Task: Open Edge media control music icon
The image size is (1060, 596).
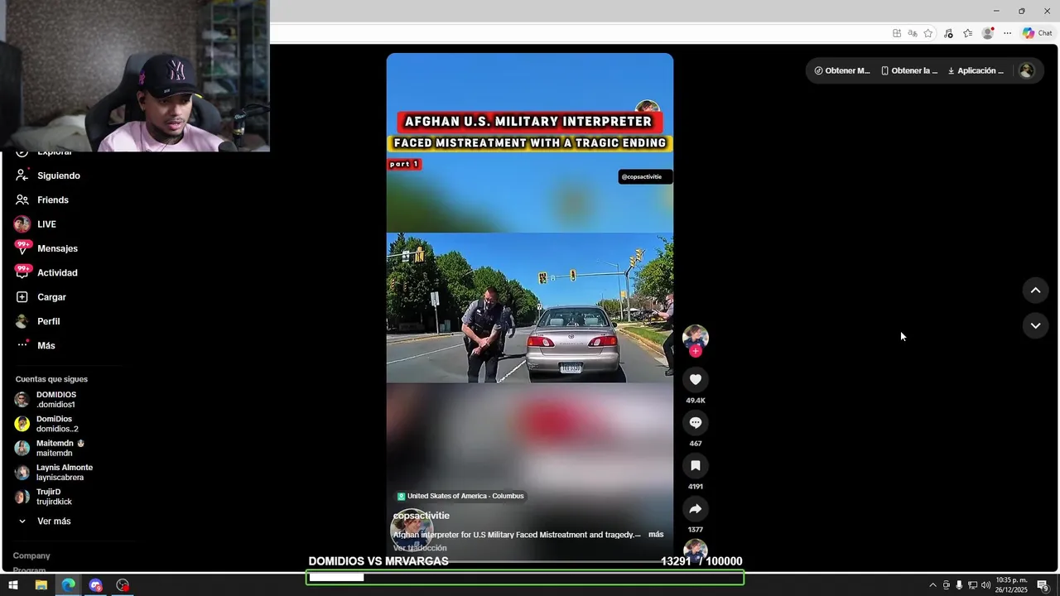Action: (x=948, y=33)
